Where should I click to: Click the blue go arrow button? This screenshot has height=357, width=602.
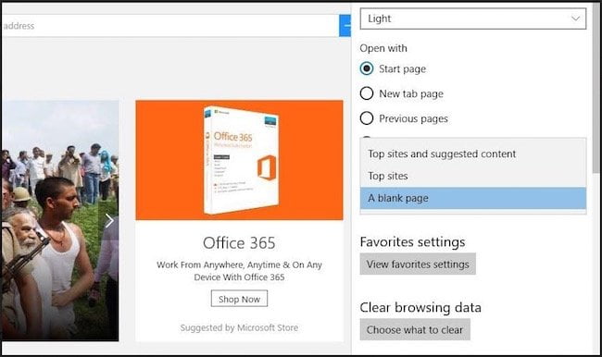pyautogui.click(x=345, y=26)
